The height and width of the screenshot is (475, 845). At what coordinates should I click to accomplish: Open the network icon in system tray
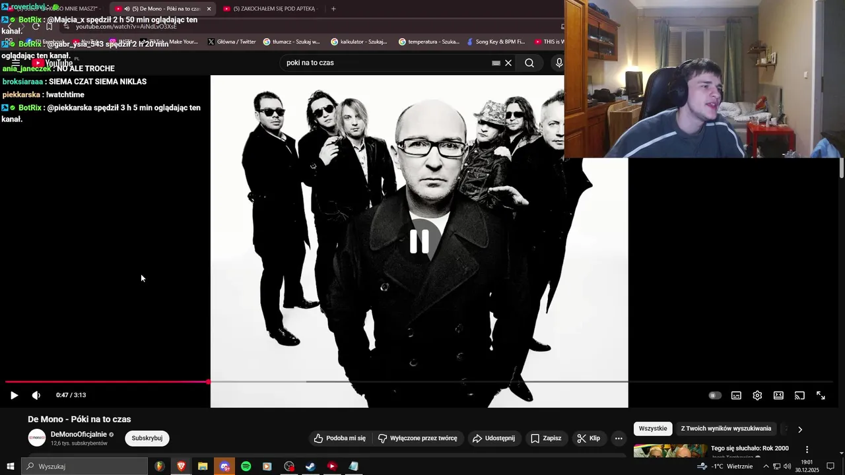coord(777,466)
